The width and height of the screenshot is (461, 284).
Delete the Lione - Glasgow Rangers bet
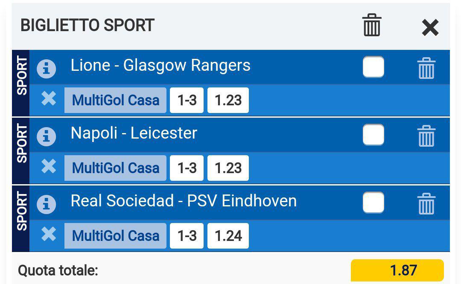(x=426, y=68)
